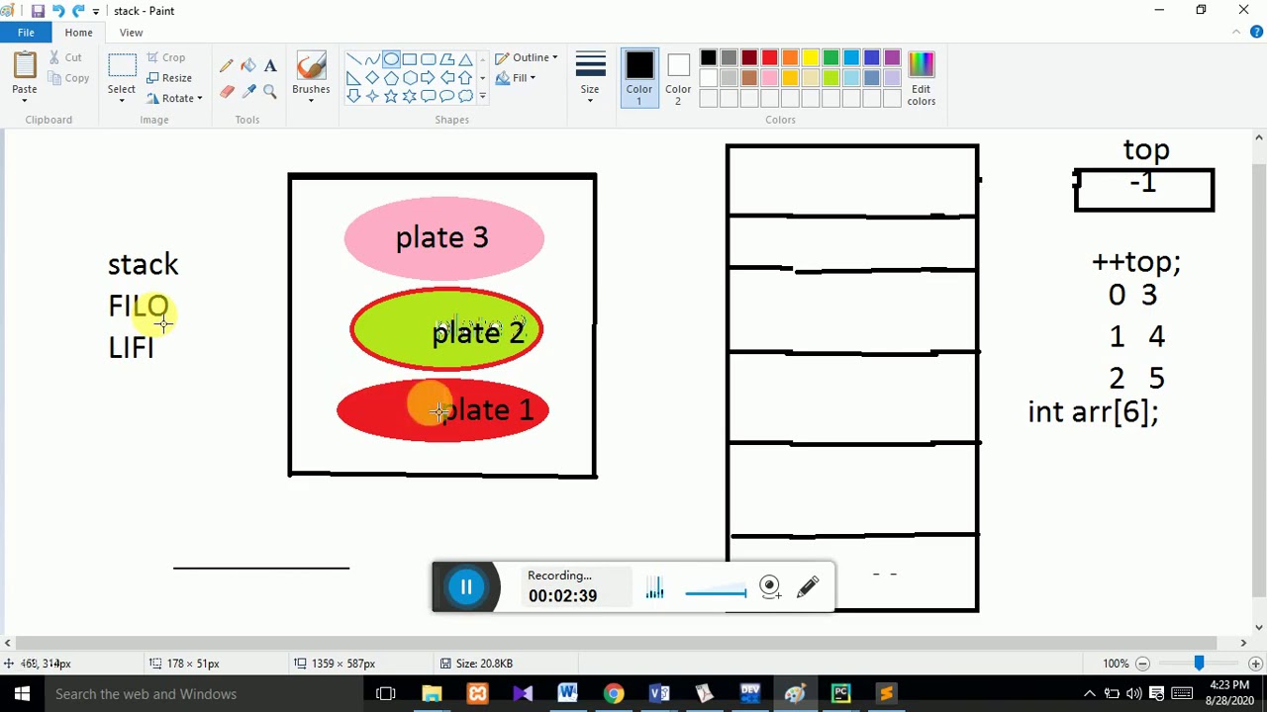The height and width of the screenshot is (712, 1267).
Task: Open the Paint Help question mark
Action: (1257, 33)
